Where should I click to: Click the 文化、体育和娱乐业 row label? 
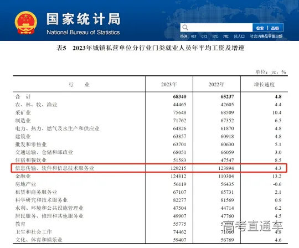pos(39,240)
